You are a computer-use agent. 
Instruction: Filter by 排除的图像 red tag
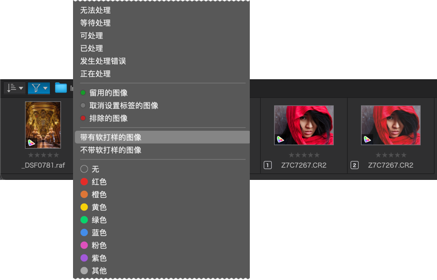pyautogui.click(x=162, y=119)
